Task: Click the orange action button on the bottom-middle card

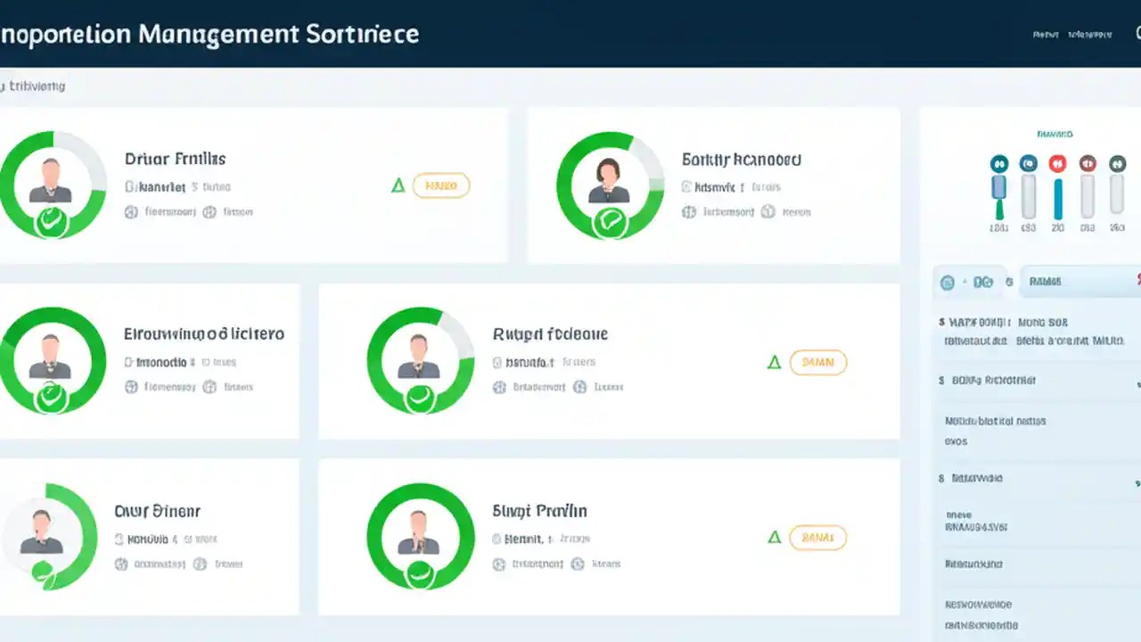Action: 817,538
